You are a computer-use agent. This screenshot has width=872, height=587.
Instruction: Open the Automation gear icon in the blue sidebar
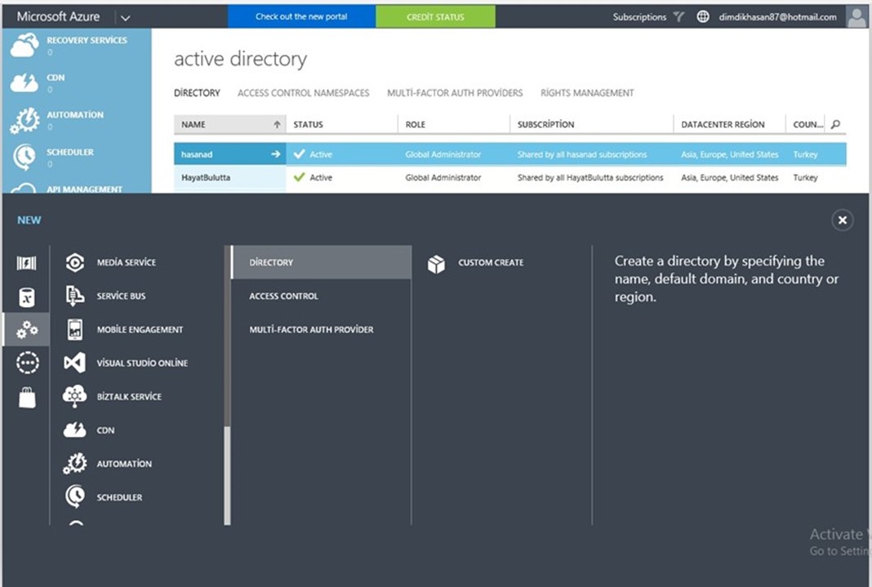coord(24,120)
